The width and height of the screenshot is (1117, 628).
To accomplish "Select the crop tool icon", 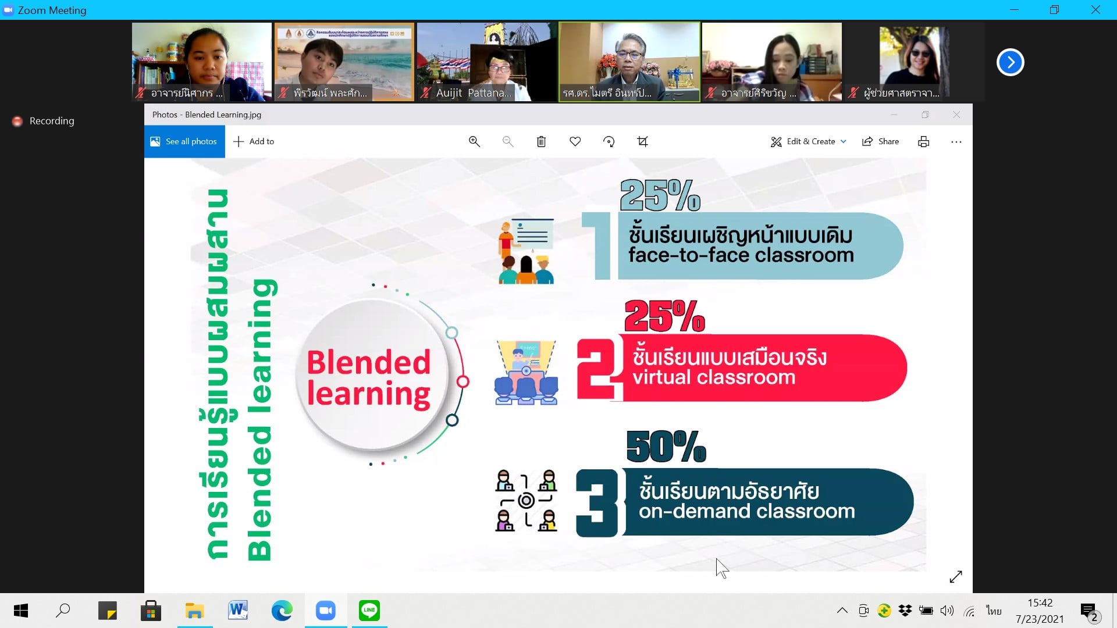I will [642, 141].
